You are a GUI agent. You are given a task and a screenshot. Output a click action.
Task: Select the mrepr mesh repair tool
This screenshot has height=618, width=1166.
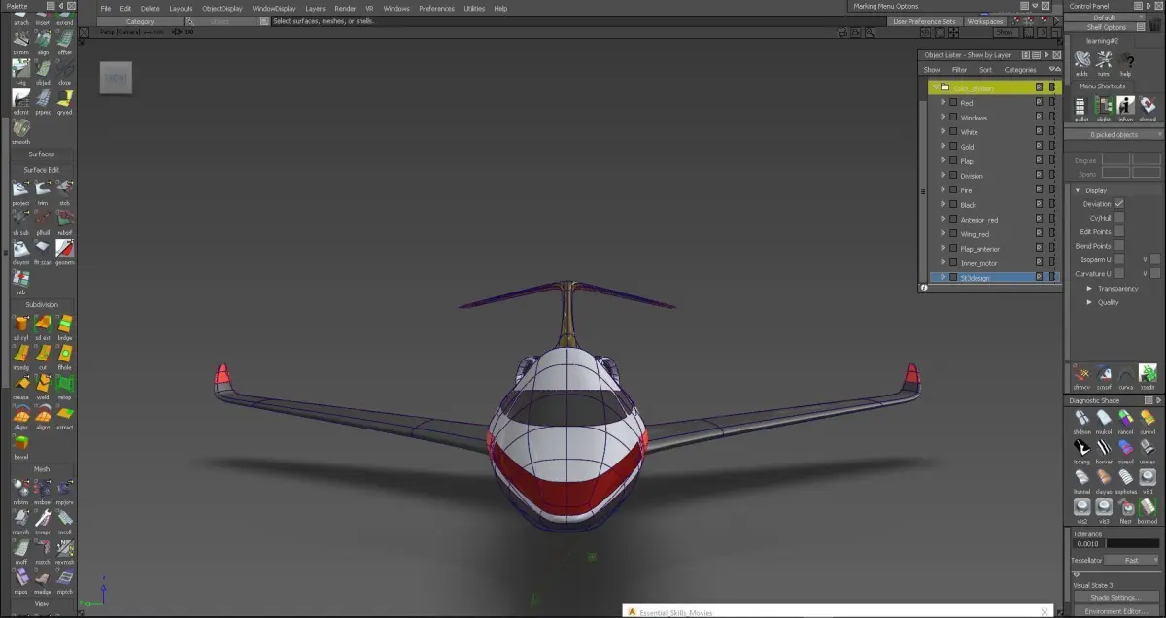point(43,521)
